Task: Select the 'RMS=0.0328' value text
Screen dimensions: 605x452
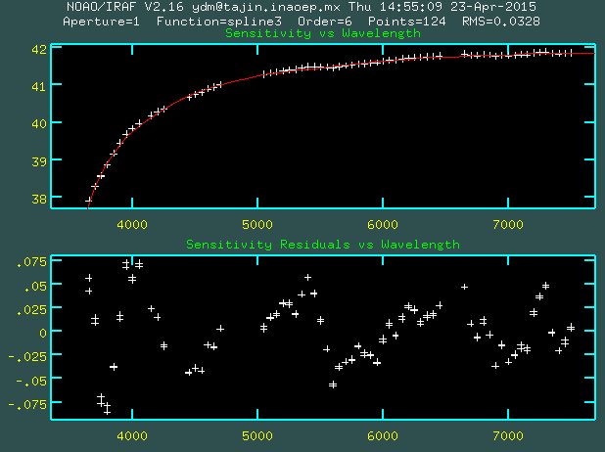Action: click(x=501, y=22)
